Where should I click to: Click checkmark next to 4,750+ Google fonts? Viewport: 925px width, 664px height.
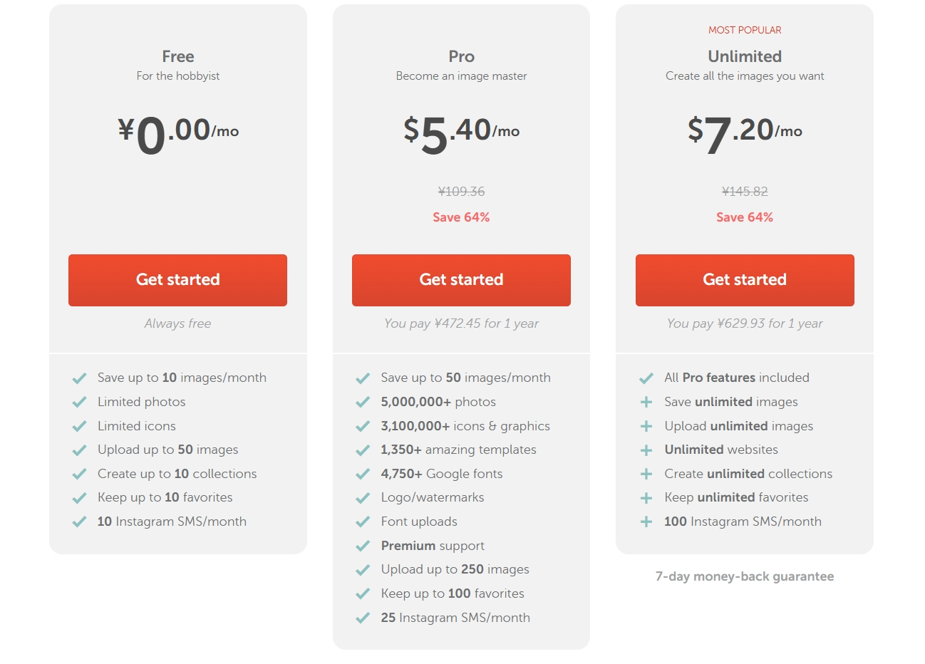tap(363, 474)
